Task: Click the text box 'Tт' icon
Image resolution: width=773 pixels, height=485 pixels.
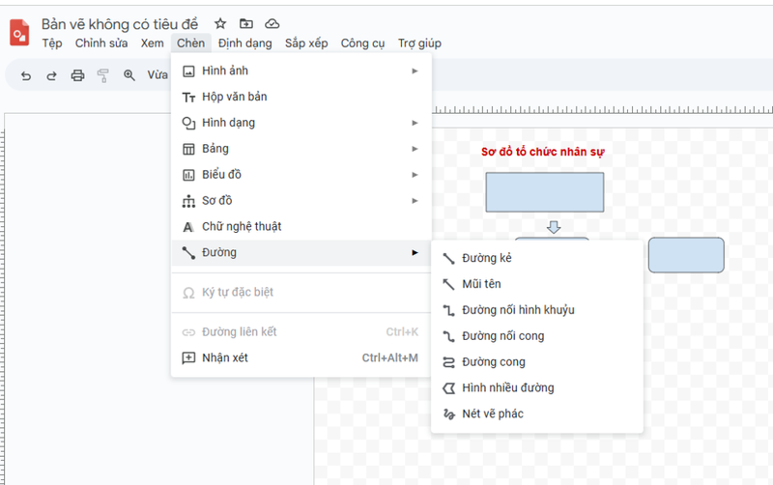Action: [x=188, y=98]
